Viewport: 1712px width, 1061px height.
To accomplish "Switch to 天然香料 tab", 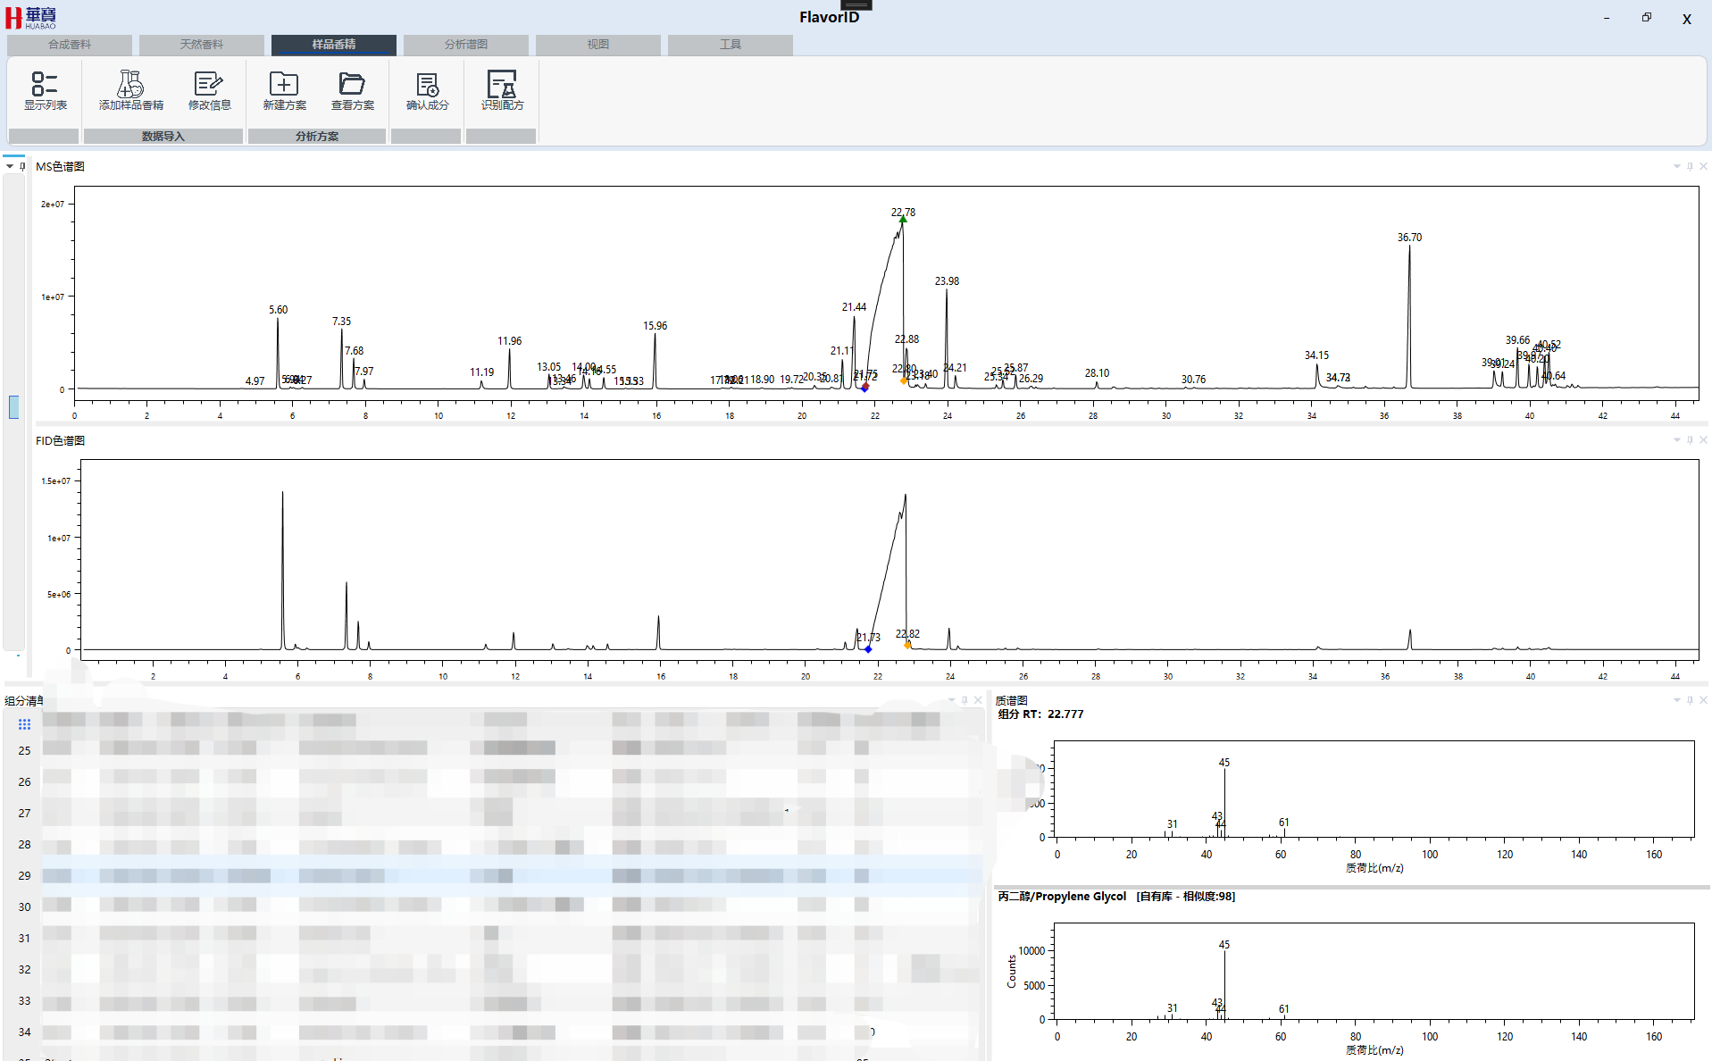I will click(x=201, y=45).
